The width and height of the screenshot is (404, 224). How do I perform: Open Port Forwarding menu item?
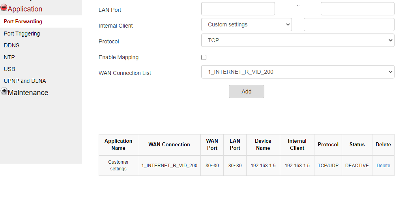coord(23,22)
